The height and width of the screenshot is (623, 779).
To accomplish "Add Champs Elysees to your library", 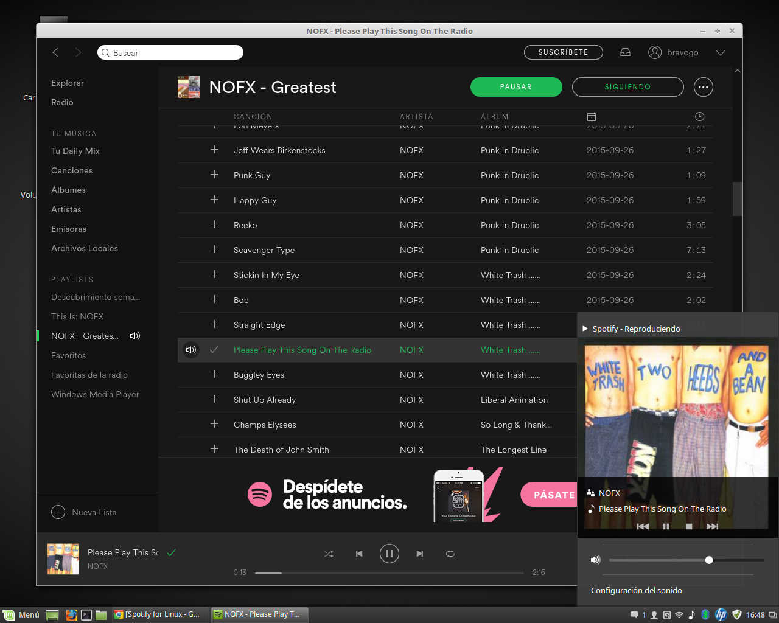I will [214, 424].
